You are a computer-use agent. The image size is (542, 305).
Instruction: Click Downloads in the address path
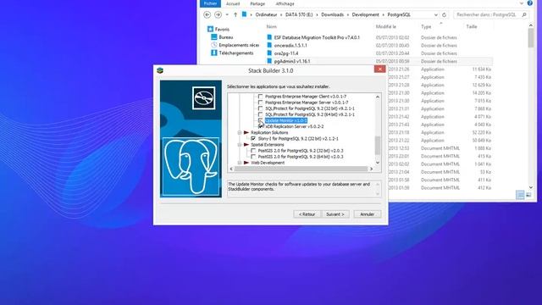click(x=333, y=15)
